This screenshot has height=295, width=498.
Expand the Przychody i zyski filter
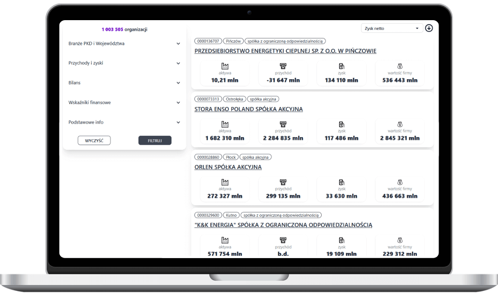click(124, 63)
